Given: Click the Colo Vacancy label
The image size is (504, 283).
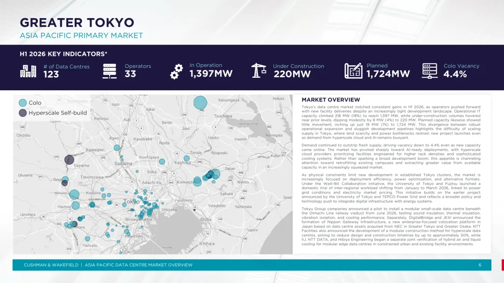Looking at the screenshot, I should [x=461, y=66].
